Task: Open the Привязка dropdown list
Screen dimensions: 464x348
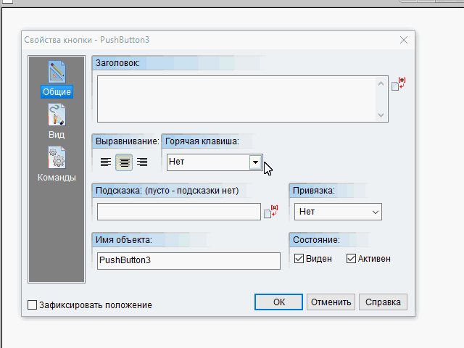Action: pyautogui.click(x=338, y=212)
